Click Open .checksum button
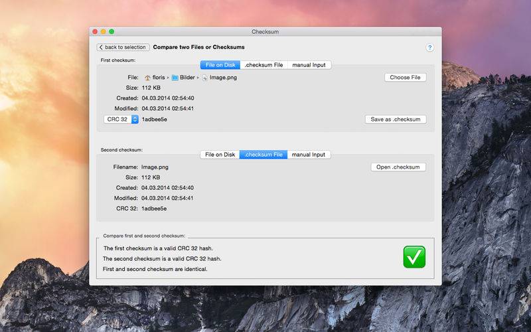 point(398,167)
